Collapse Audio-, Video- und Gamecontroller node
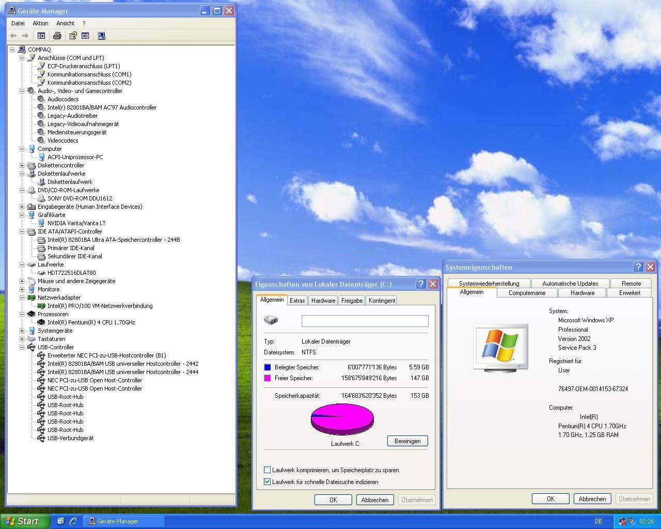The image size is (661, 529). click(22, 91)
